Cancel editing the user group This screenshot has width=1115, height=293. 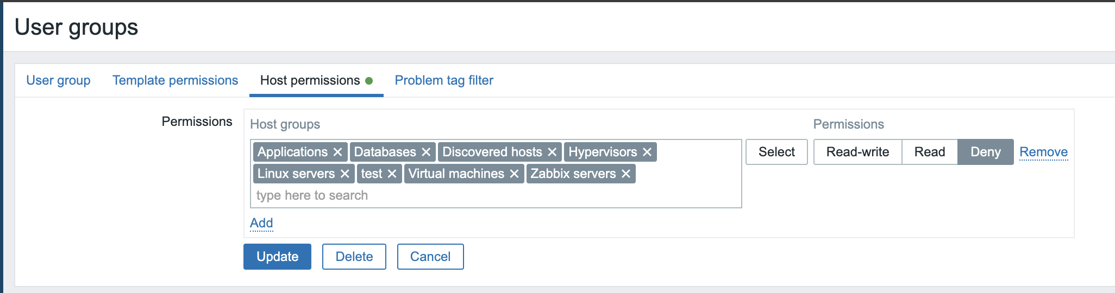click(430, 257)
